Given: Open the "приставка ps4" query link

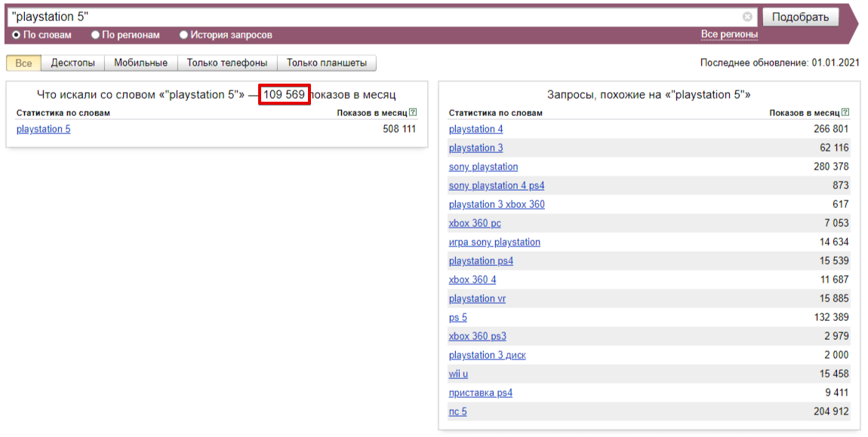Looking at the screenshot, I should coord(480,393).
